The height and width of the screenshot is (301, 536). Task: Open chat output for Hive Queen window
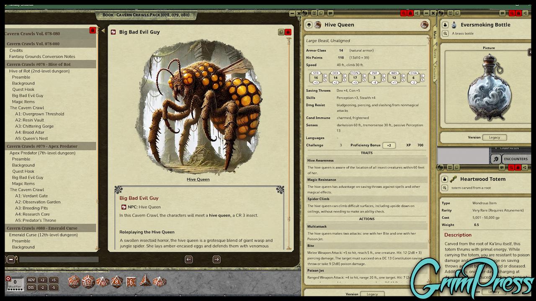point(330,13)
